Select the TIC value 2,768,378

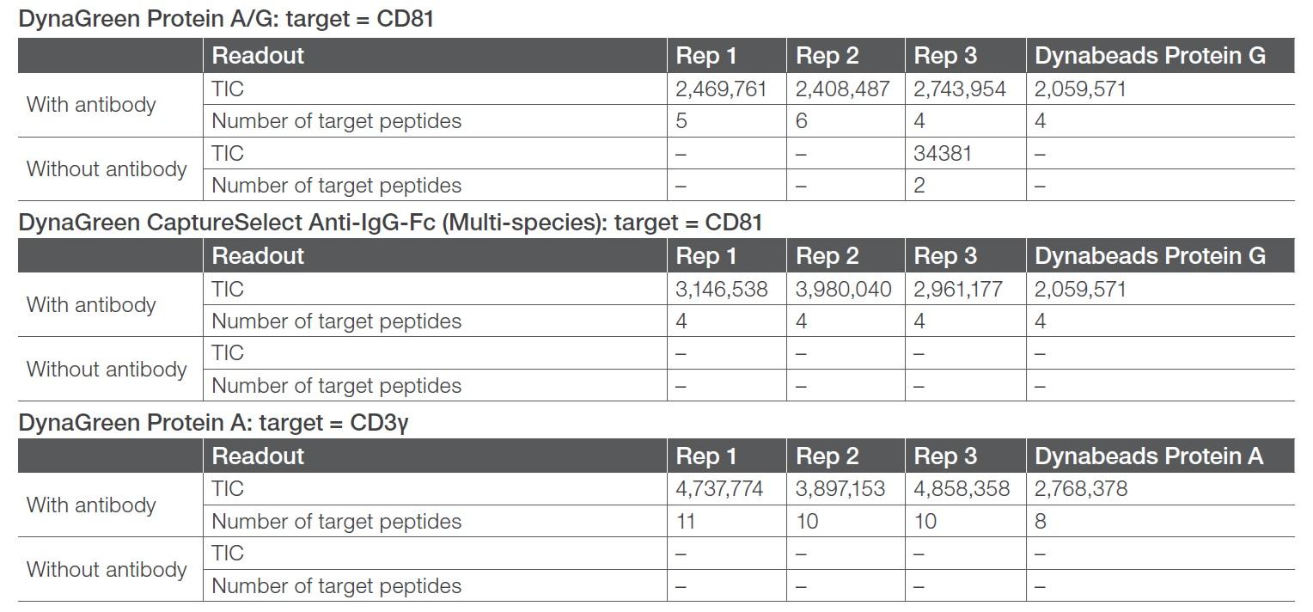1080,488
